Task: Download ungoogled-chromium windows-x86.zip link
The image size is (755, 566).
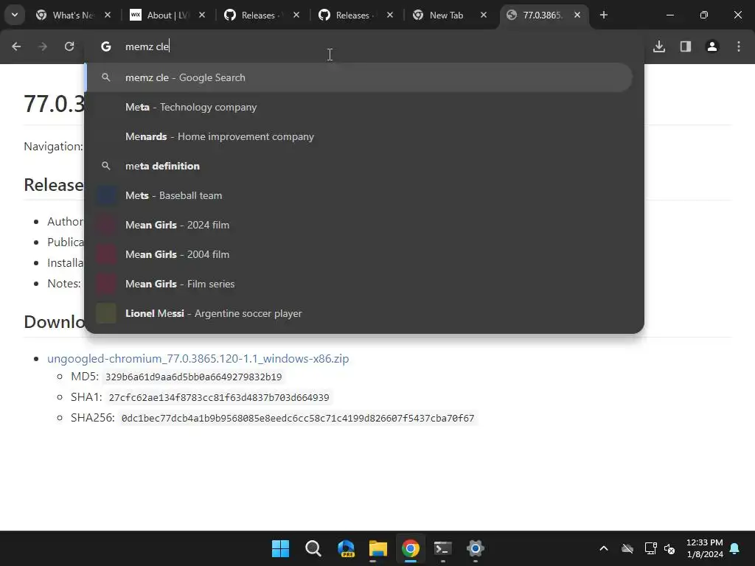Action: click(x=198, y=359)
